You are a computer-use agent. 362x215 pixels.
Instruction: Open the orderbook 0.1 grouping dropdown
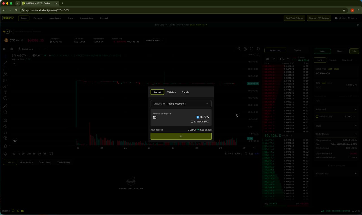[x=270, y=59]
